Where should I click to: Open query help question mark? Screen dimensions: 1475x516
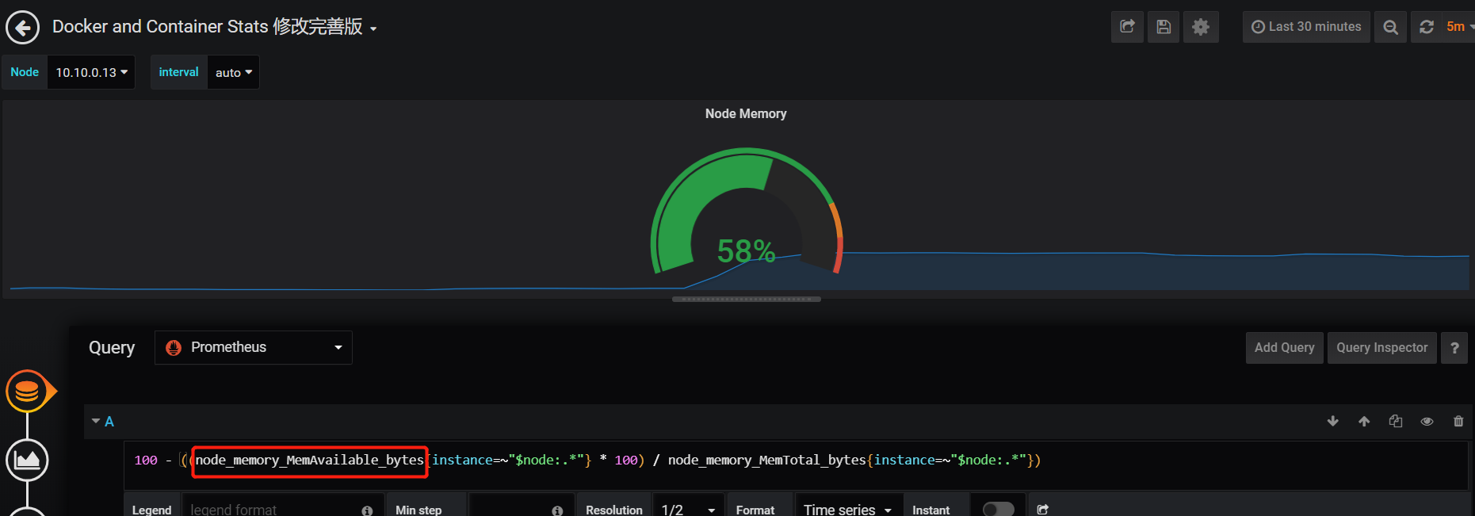tap(1454, 348)
